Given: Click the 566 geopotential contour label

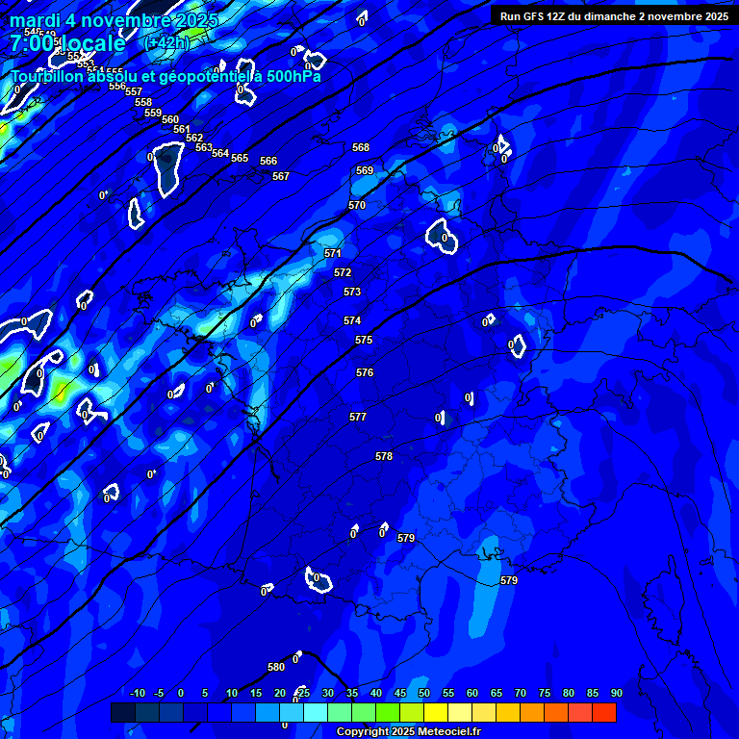Looking at the screenshot, I should click(268, 161).
